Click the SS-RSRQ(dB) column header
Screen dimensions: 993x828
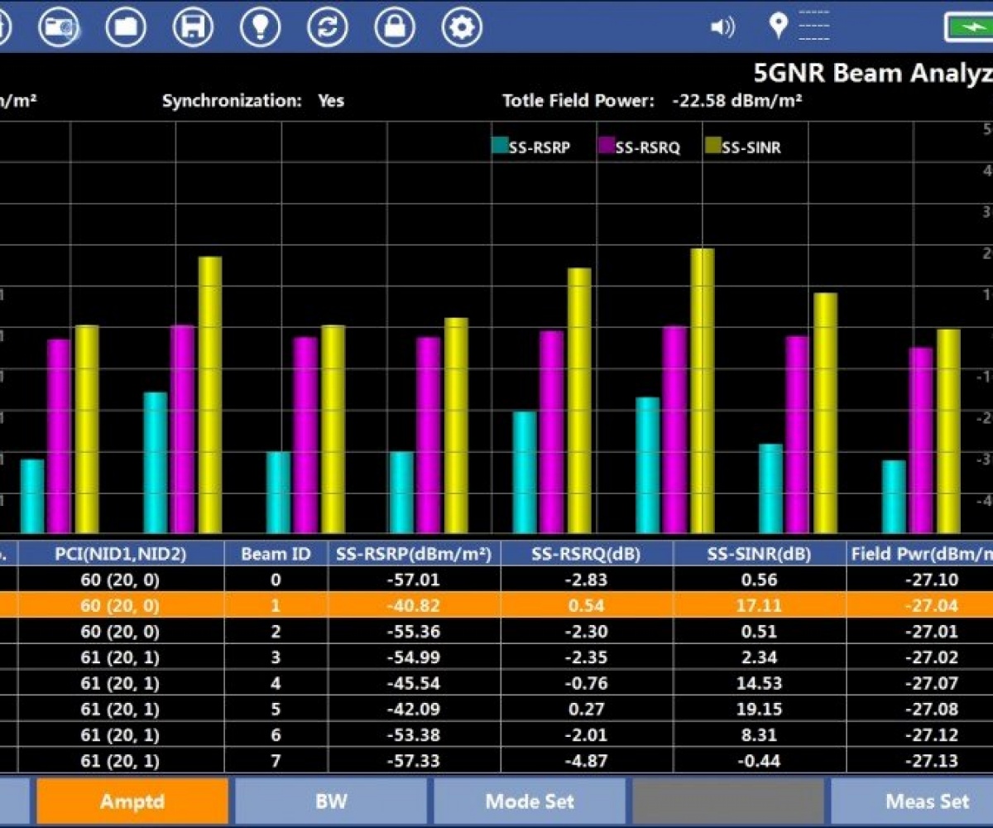tap(587, 554)
